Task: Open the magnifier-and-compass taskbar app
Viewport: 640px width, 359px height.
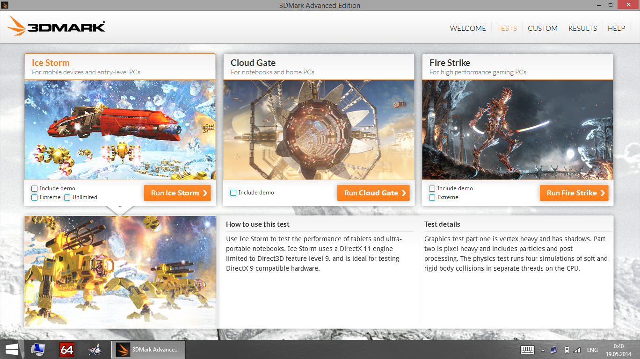Action: coord(96,350)
